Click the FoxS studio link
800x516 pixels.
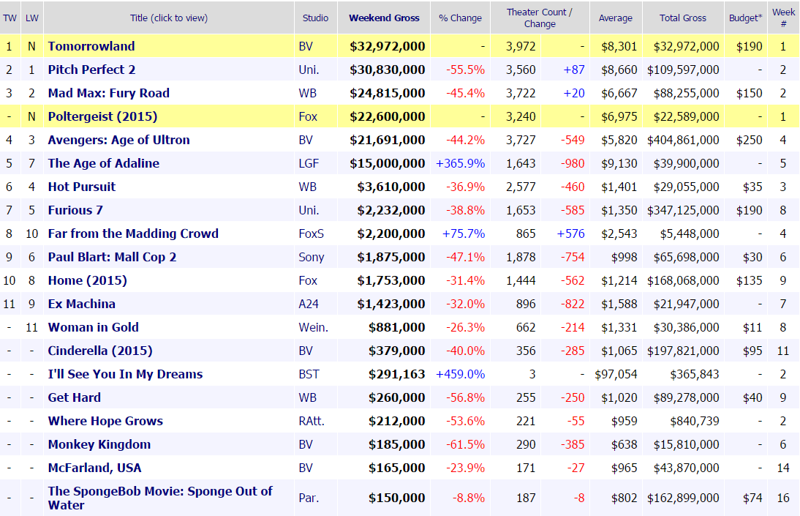pyautogui.click(x=312, y=234)
